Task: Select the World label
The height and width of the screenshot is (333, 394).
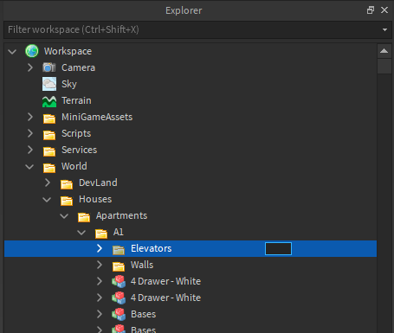Action: 74,166
